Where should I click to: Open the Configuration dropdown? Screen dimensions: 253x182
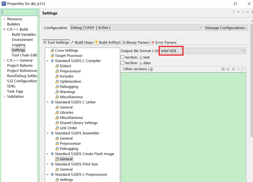tap(136, 28)
